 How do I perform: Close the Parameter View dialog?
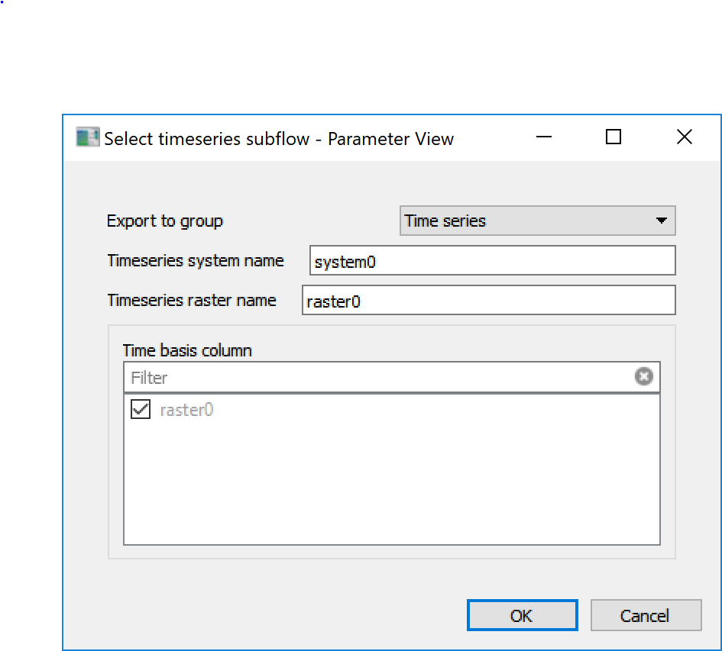click(685, 137)
